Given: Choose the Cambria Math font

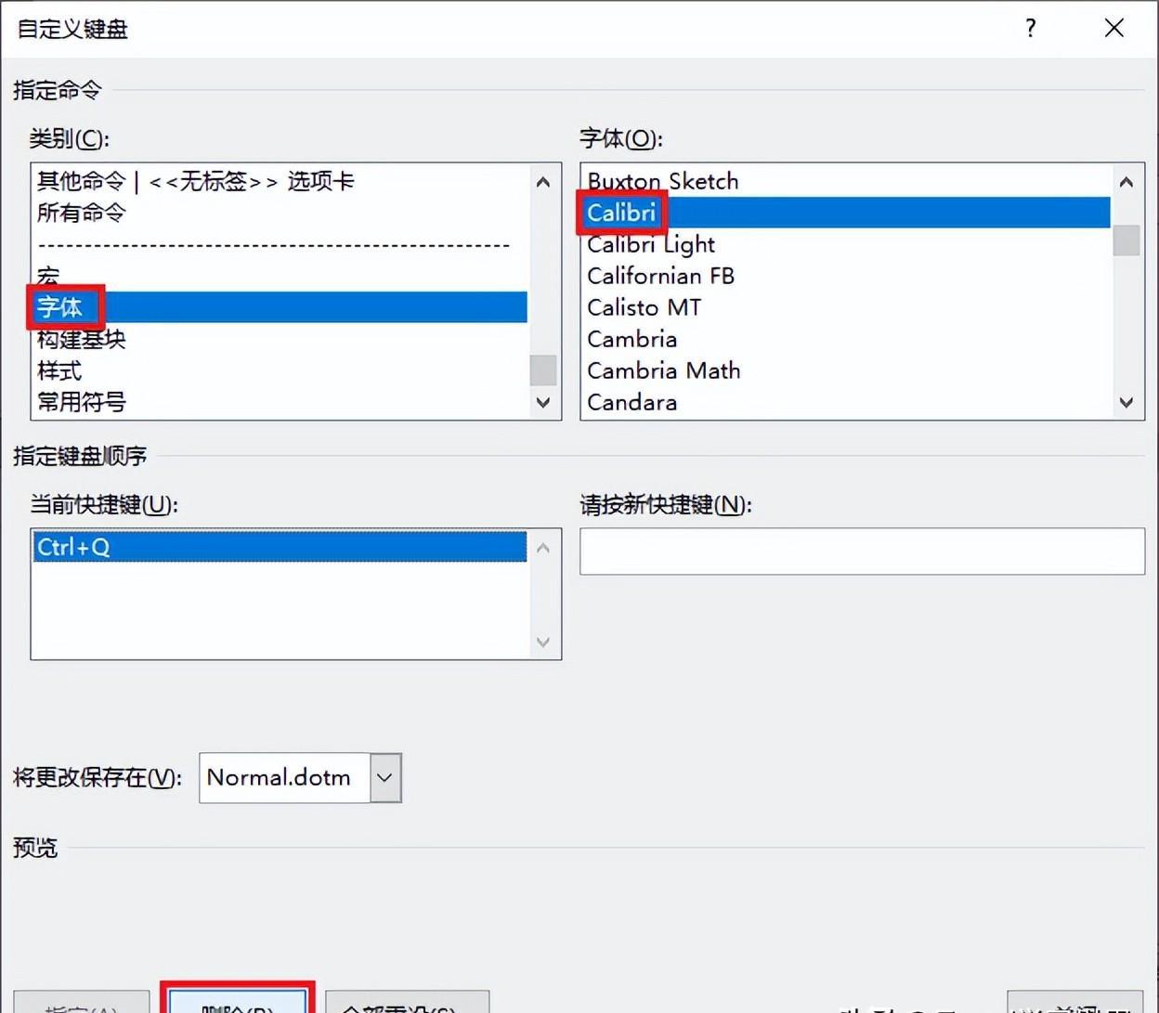Looking at the screenshot, I should click(846, 370).
